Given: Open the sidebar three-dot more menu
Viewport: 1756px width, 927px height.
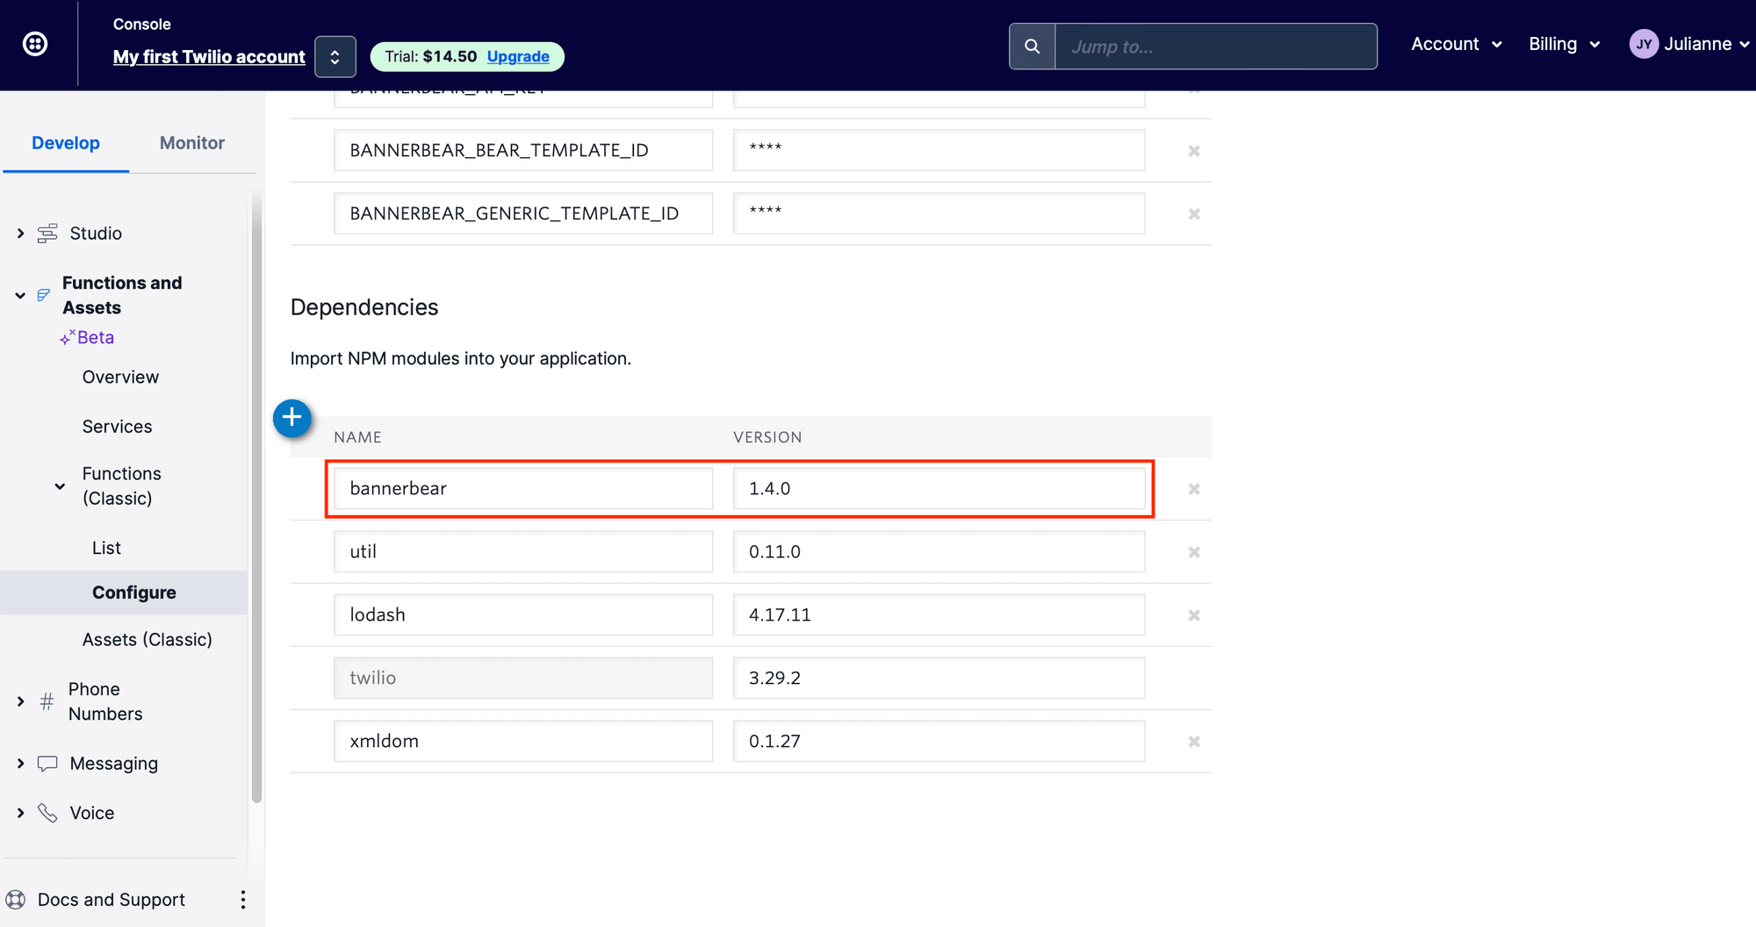Looking at the screenshot, I should click(242, 900).
